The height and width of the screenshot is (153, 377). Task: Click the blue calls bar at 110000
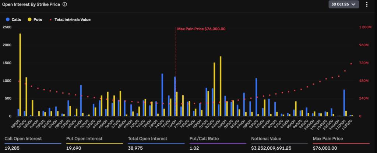tap(344, 103)
